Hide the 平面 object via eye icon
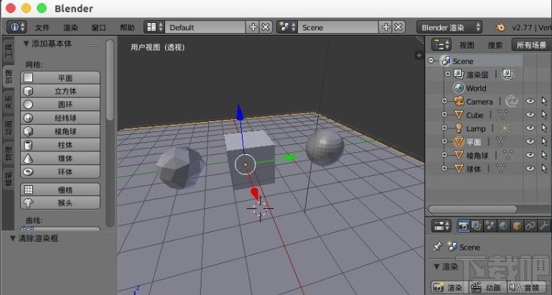The width and height of the screenshot is (552, 295). pos(530,141)
